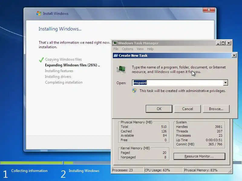Screen dimensions: 242x181
Task: Click the Open field containing mspaint
Action: 178,83
